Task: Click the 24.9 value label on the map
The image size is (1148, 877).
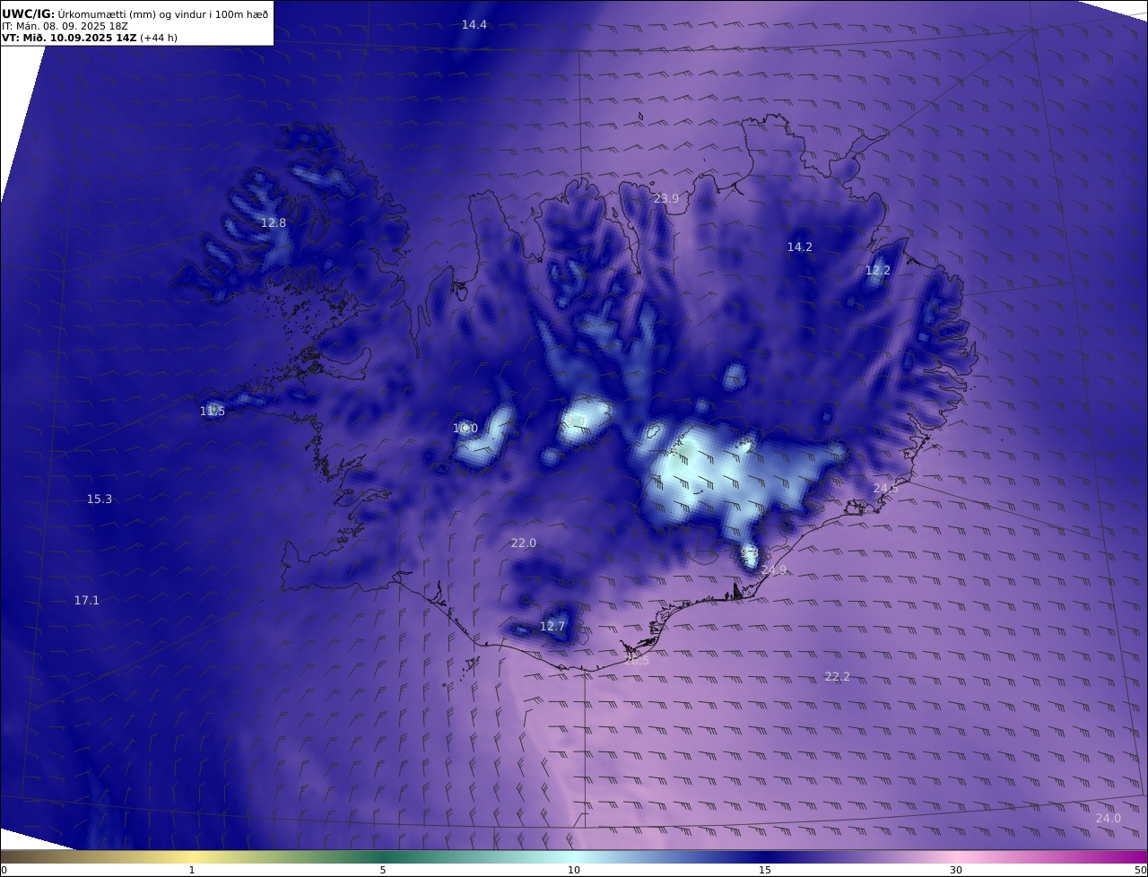Action: pyautogui.click(x=773, y=569)
